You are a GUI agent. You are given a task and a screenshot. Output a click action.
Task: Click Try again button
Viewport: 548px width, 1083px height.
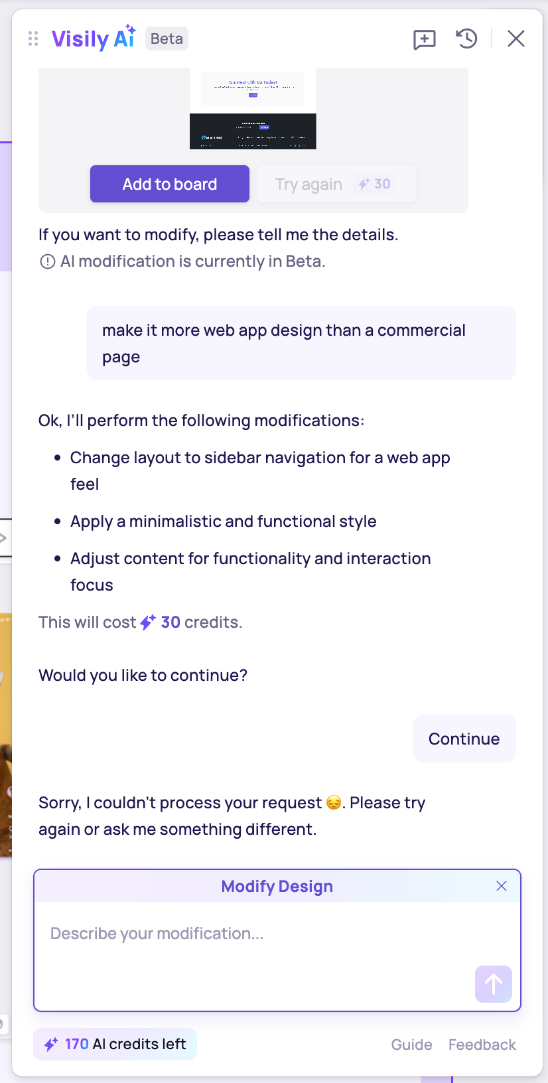(337, 184)
